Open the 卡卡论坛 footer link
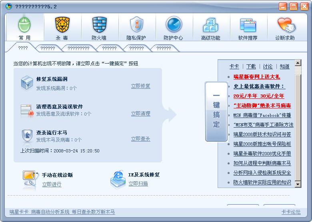312x222 pixels. point(291,212)
